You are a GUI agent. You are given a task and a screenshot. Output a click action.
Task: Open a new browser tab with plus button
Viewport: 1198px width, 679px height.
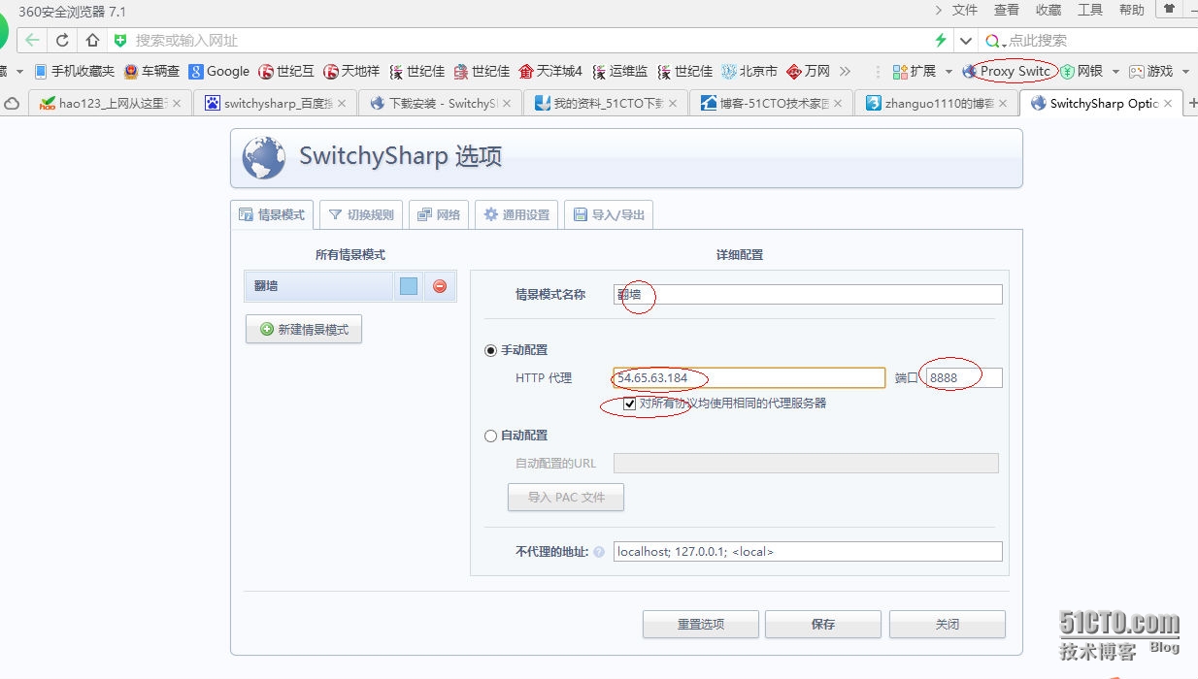click(x=1193, y=103)
